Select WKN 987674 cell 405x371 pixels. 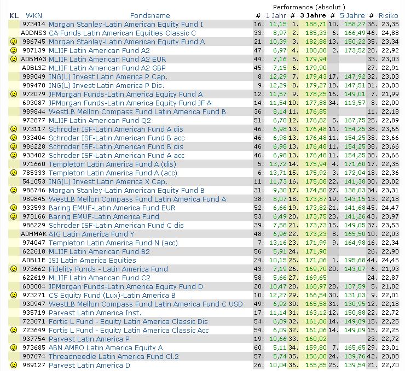(34, 356)
